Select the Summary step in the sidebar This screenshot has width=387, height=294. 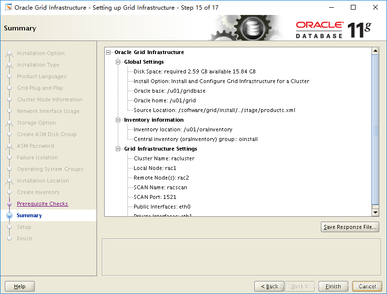coord(29,215)
